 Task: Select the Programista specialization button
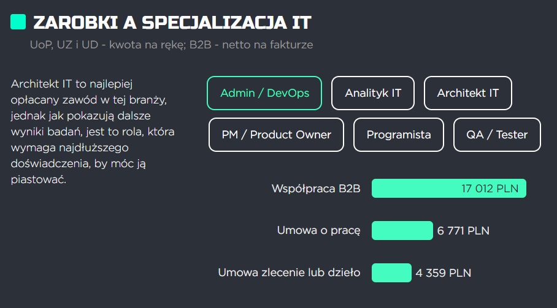[399, 135]
